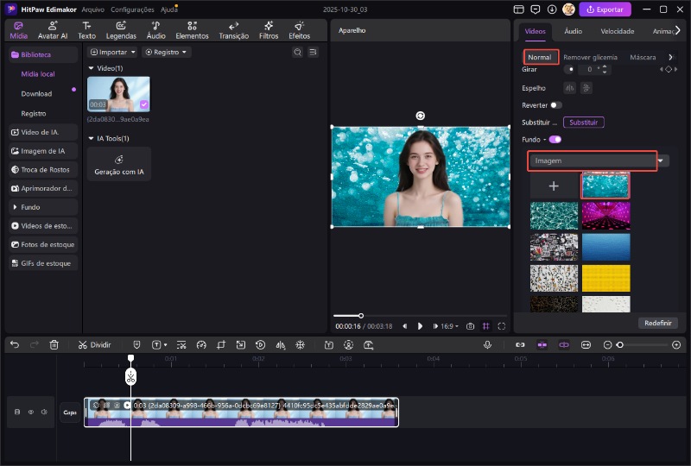Click the zoom out minus icon on timeline
This screenshot has width=691, height=466.
(x=608, y=345)
